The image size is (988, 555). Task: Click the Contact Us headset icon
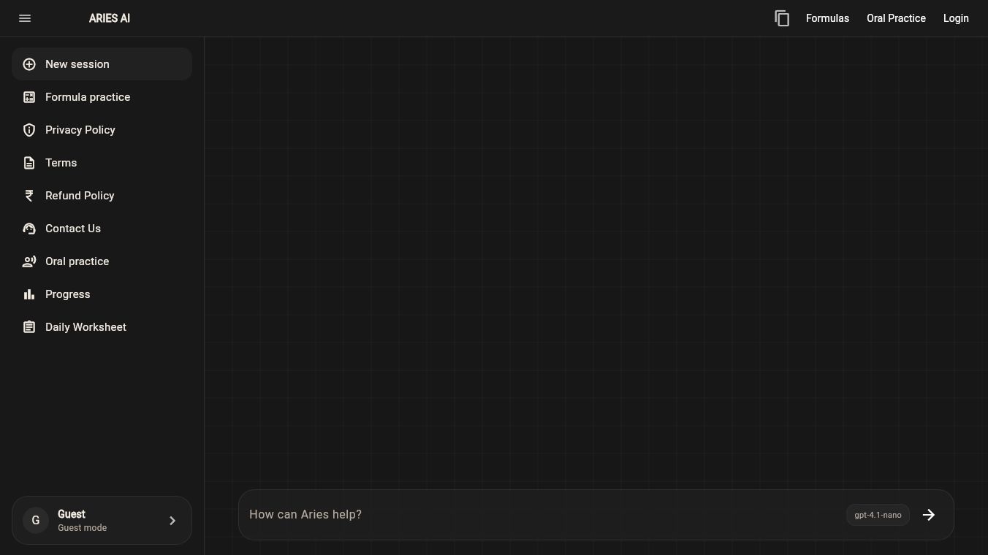click(29, 229)
